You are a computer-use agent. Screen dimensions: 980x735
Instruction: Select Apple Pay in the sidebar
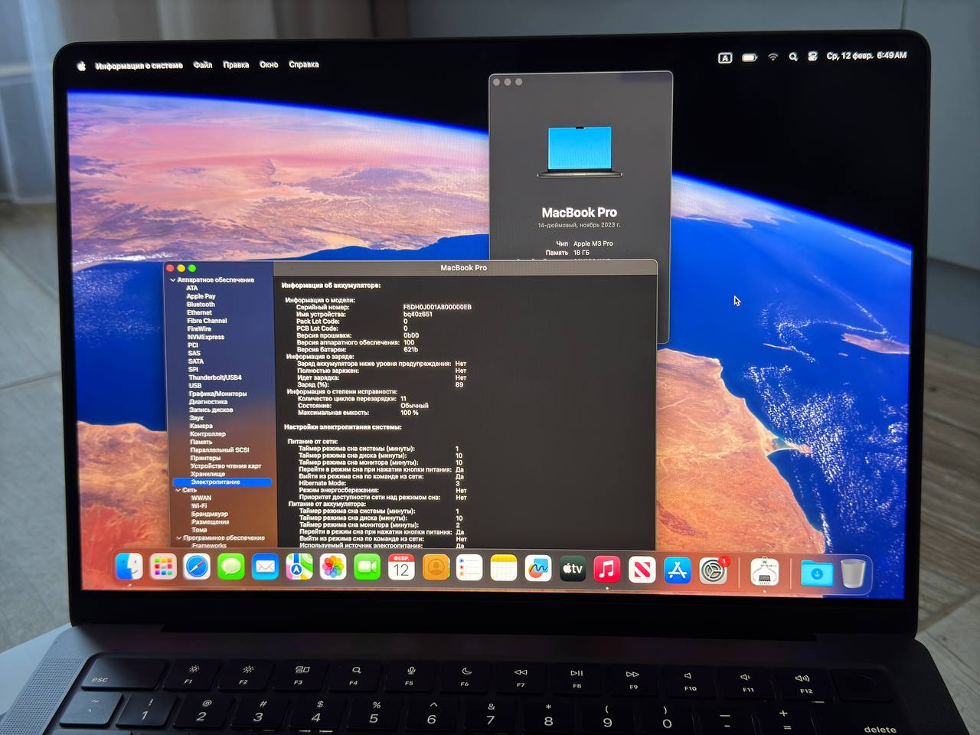(201, 296)
